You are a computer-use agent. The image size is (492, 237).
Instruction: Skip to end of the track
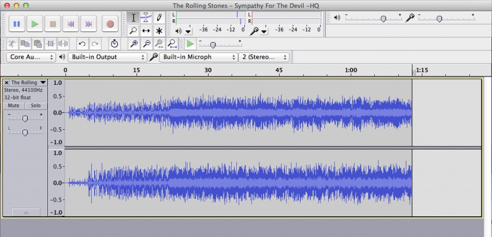[88, 24]
